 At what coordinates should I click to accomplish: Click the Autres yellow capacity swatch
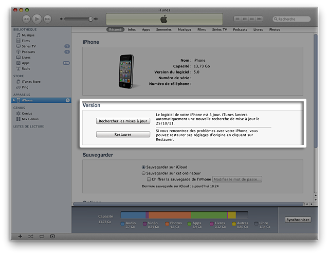(x=234, y=224)
